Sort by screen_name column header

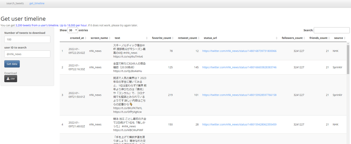pos(99,38)
